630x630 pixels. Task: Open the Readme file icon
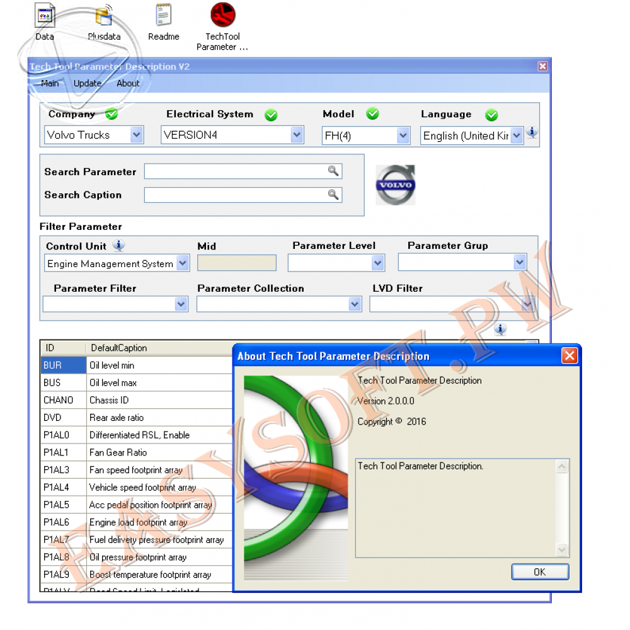coord(164,22)
